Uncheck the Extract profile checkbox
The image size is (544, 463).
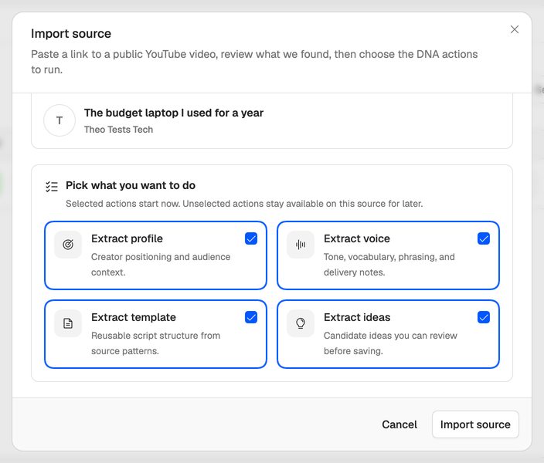tap(251, 238)
